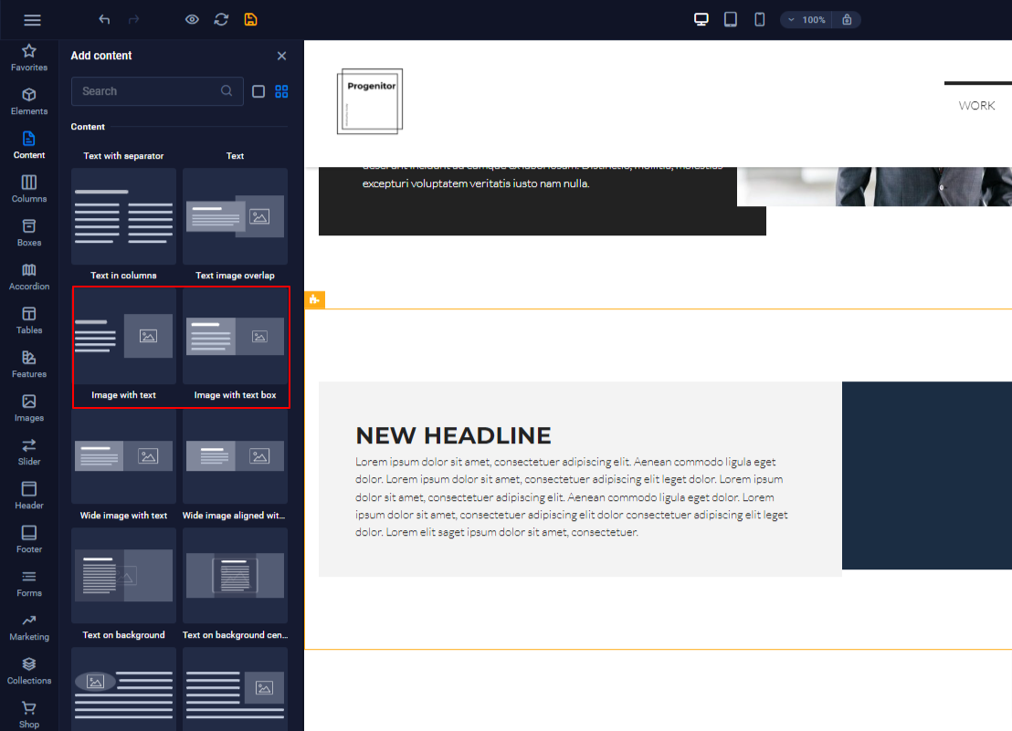Click the dark navy image placeholder
Screen dimensions: 1012x731
click(x=927, y=475)
